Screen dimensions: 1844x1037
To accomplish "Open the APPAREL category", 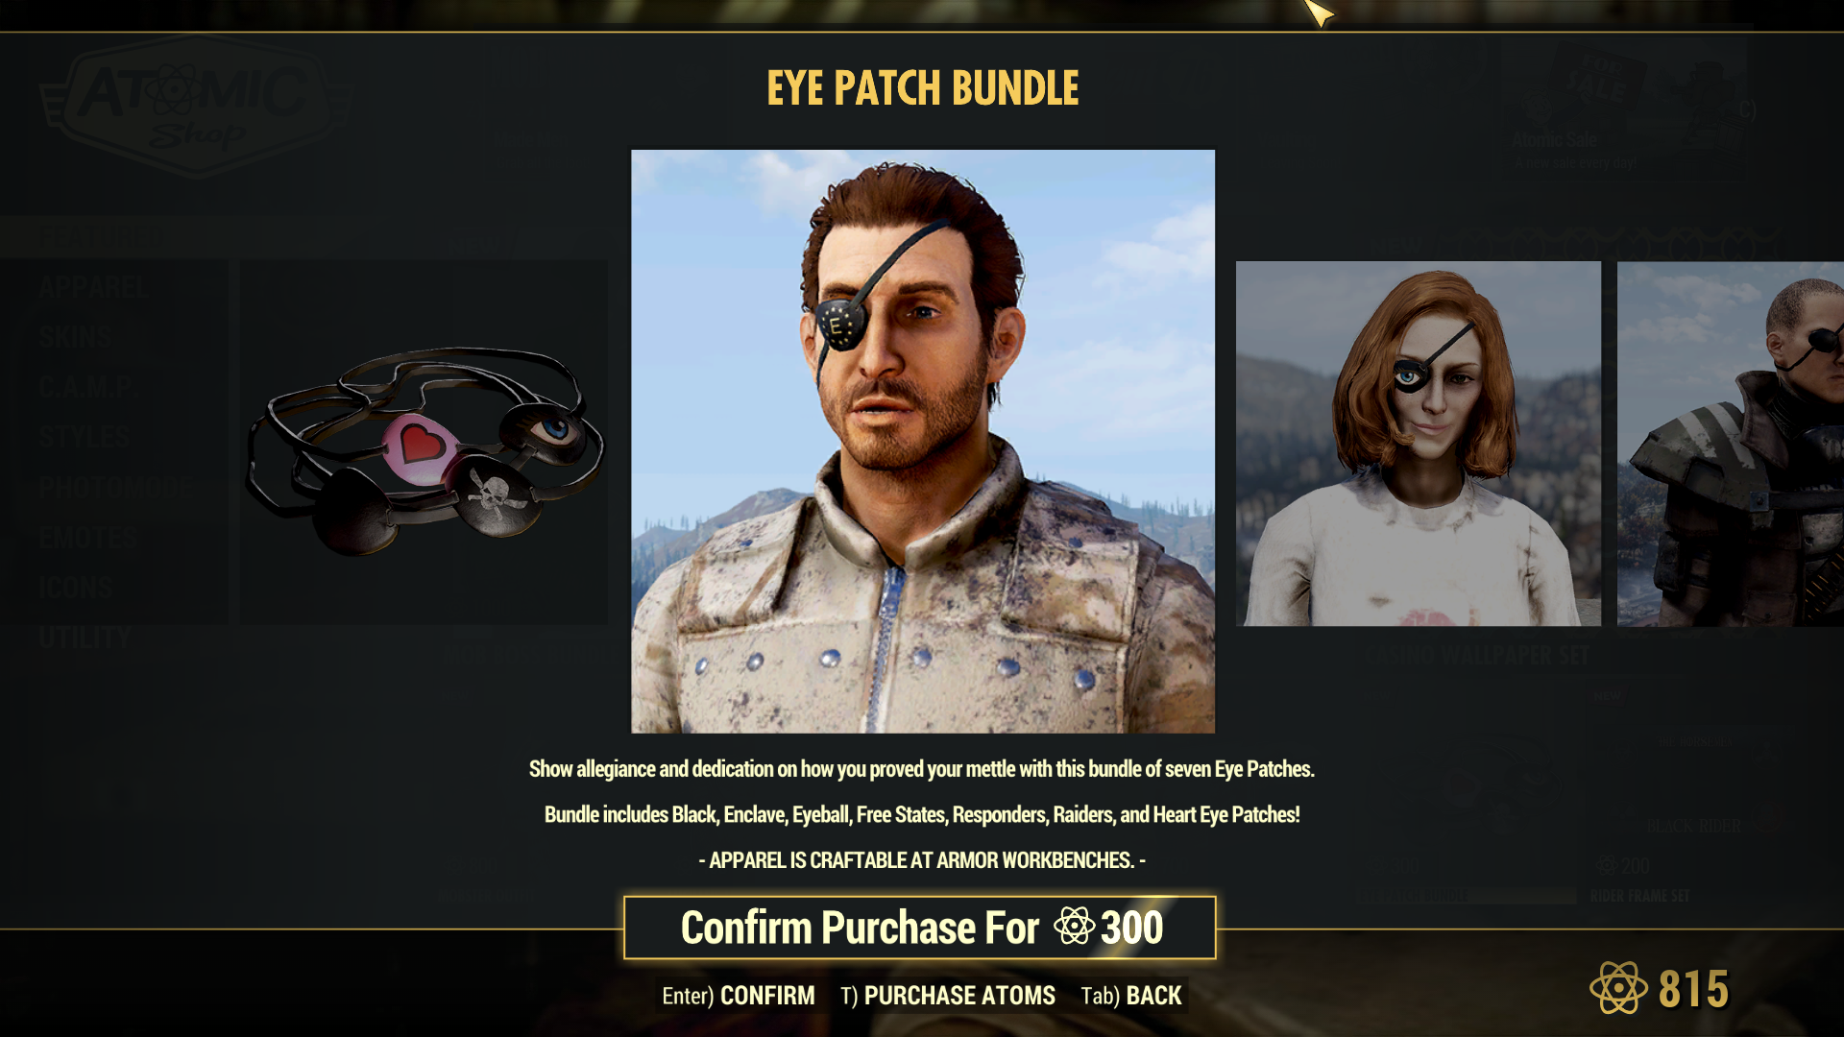I will click(94, 287).
